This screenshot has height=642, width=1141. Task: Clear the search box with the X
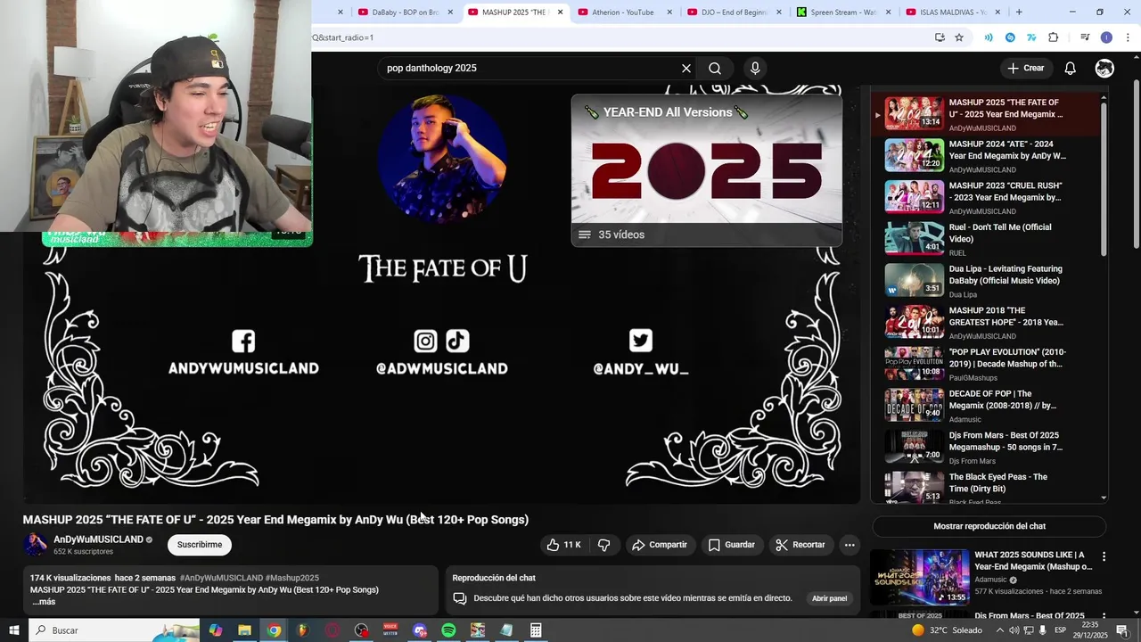point(686,69)
